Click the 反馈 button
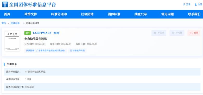 pyautogui.click(x=194, y=33)
